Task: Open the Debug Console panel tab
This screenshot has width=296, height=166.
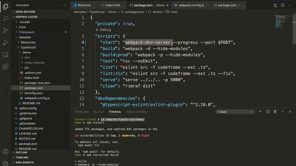Action: (x=137, y=112)
